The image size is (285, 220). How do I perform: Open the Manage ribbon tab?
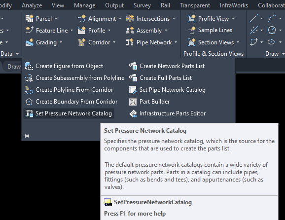[x=84, y=5]
